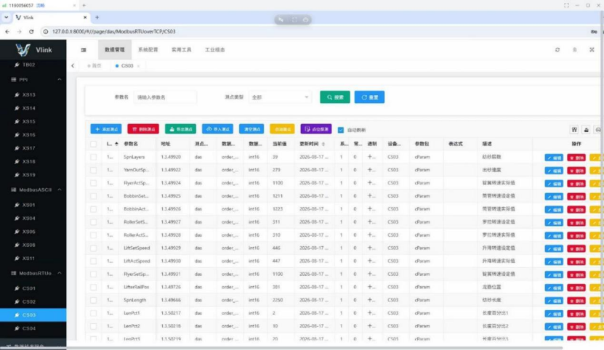Check the SpnLayers row checkbox
The width and height of the screenshot is (604, 350).
(93, 157)
